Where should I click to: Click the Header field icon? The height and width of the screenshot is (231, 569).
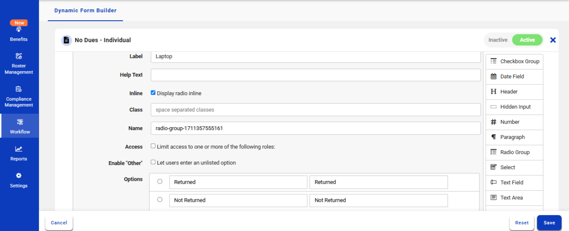point(493,92)
